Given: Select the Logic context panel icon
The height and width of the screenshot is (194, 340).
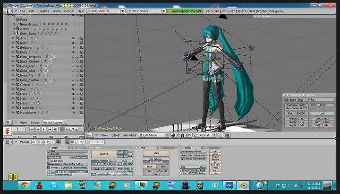Looking at the screenshot, I should pos(34,142).
